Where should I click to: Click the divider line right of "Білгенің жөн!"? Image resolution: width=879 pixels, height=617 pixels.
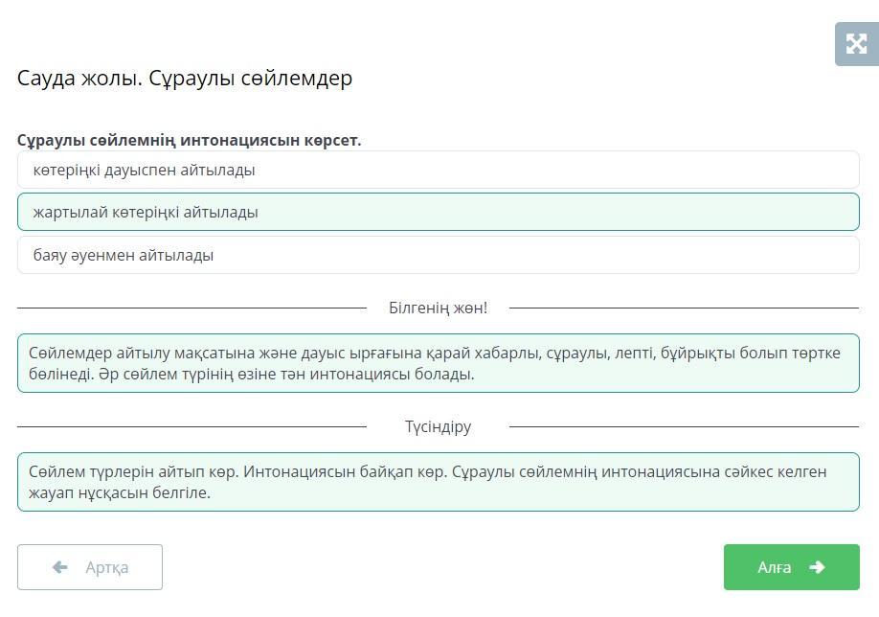(684, 308)
